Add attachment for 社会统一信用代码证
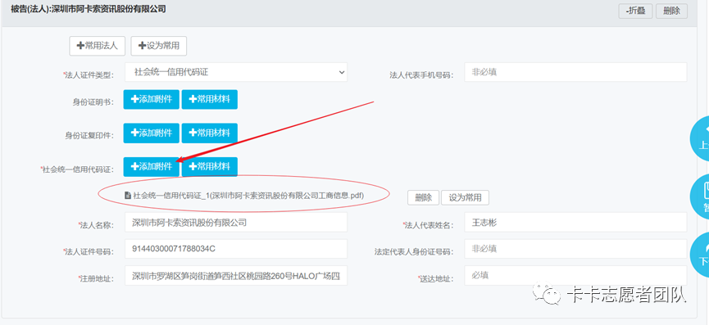Screen dimensions: 709x325 pos(151,166)
